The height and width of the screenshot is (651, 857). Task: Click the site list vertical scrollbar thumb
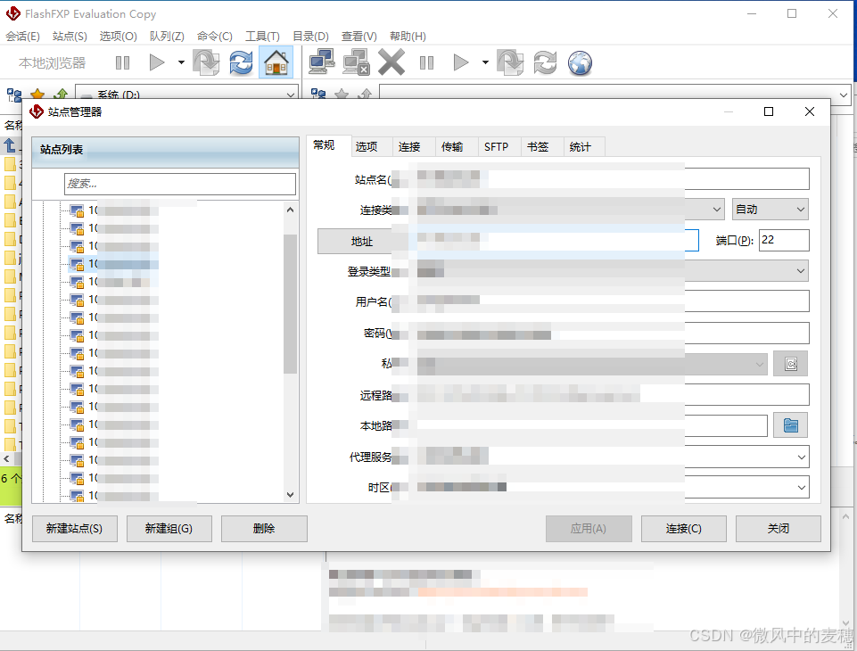click(x=290, y=304)
